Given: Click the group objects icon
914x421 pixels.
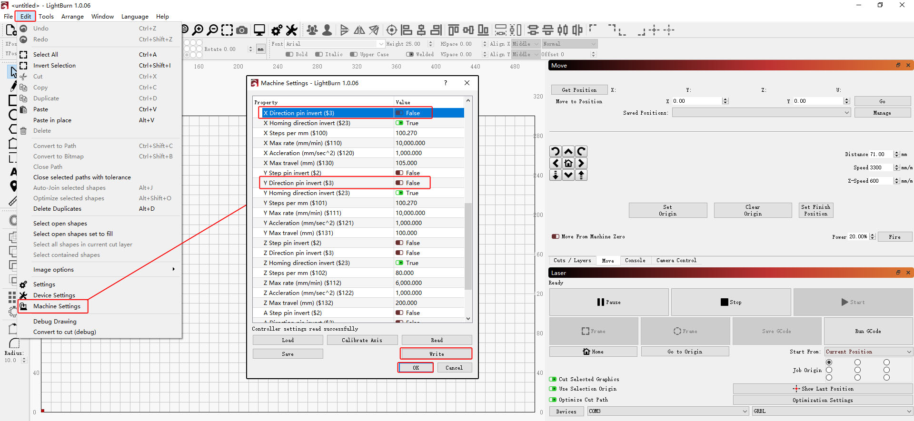Looking at the screenshot, I should [312, 30].
